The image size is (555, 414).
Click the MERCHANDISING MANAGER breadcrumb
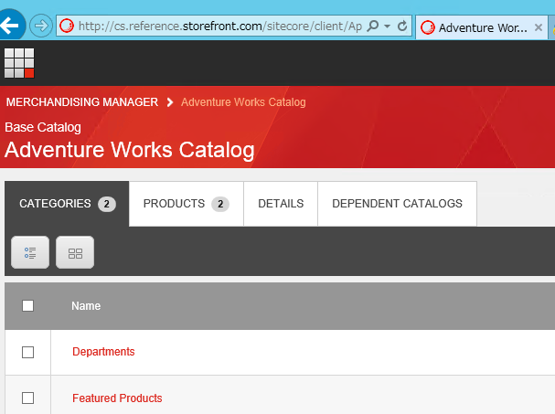tap(82, 102)
